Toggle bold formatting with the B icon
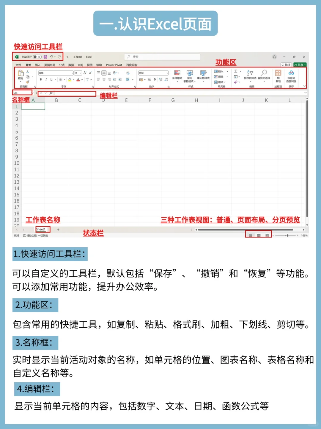The width and height of the screenshot is (321, 429). 40,79
